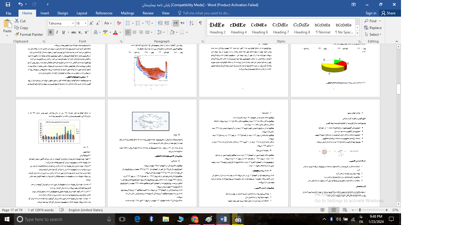Image resolution: width=470 pixels, height=225 pixels.
Task: Open the Tahoma font name dropdown
Action: pyautogui.click(x=73, y=23)
